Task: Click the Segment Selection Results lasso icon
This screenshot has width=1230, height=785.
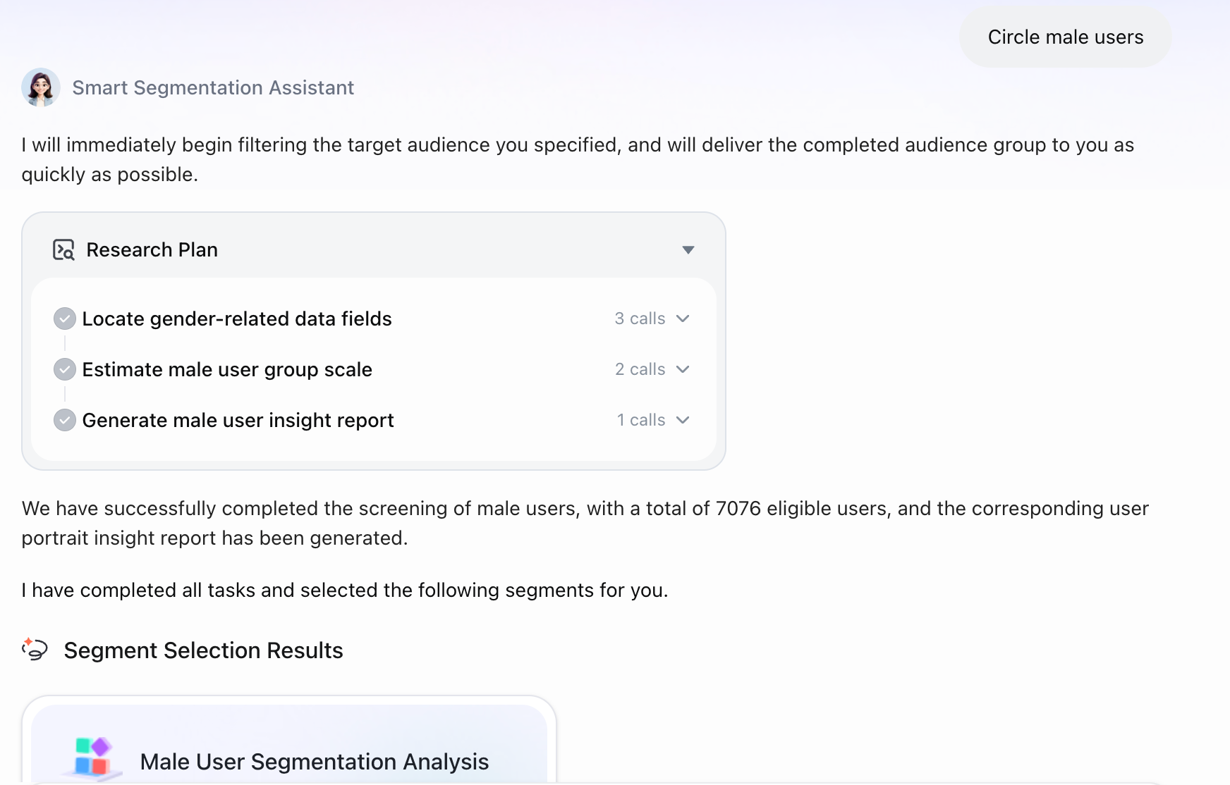Action: click(35, 649)
